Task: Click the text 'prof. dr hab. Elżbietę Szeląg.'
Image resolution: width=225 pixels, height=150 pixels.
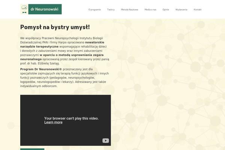Action: click(x=40, y=63)
